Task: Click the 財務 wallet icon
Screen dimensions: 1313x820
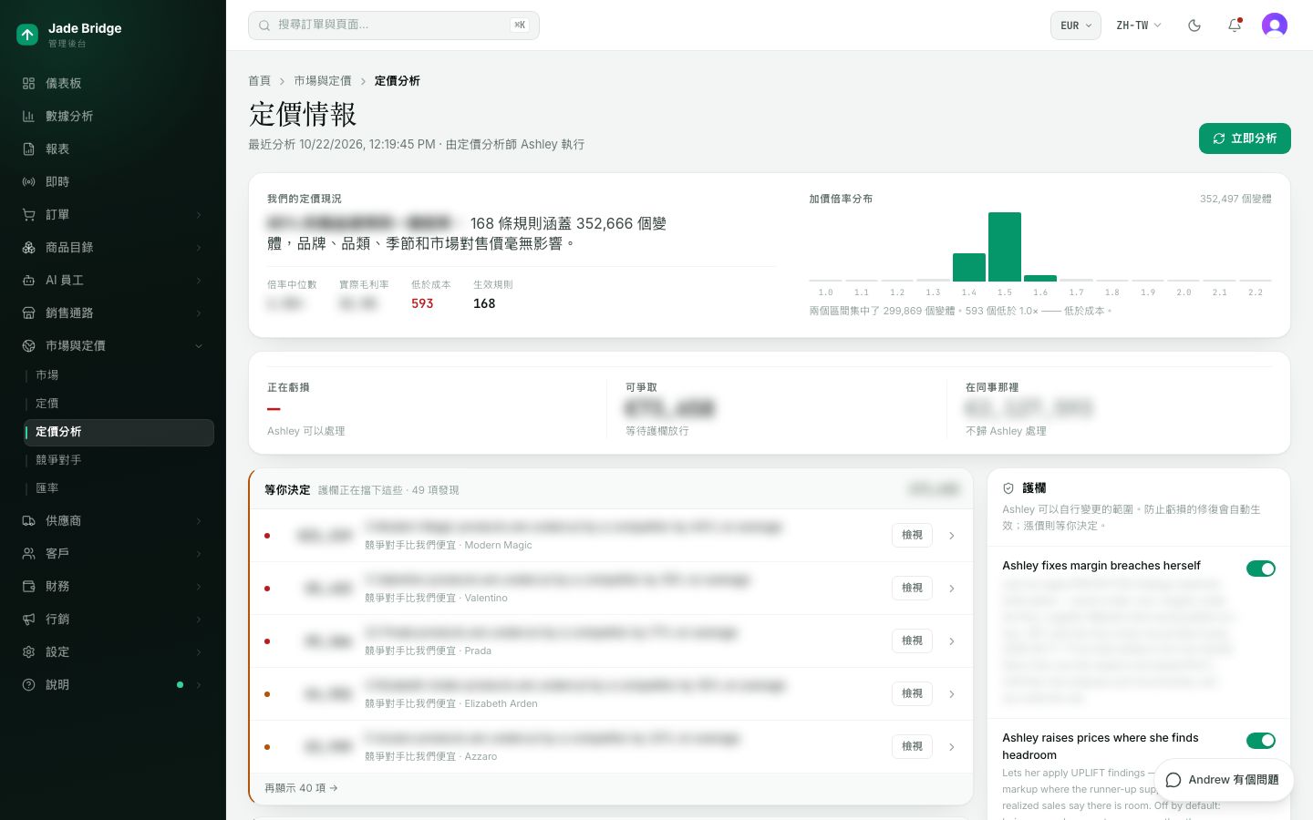Action: [28, 586]
